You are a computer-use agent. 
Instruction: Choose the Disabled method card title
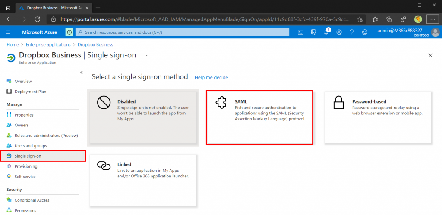click(x=126, y=101)
